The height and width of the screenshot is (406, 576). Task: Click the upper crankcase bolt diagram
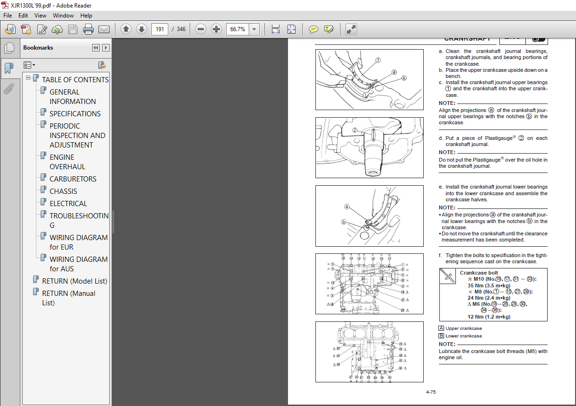pos(369,284)
